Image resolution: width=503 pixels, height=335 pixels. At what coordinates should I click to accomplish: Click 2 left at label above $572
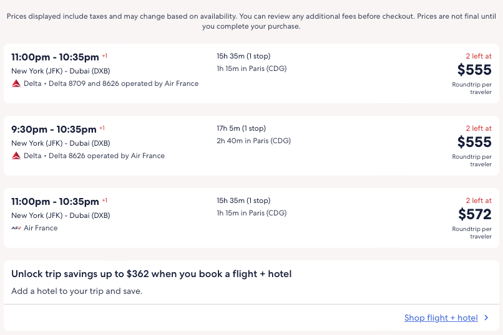click(478, 201)
